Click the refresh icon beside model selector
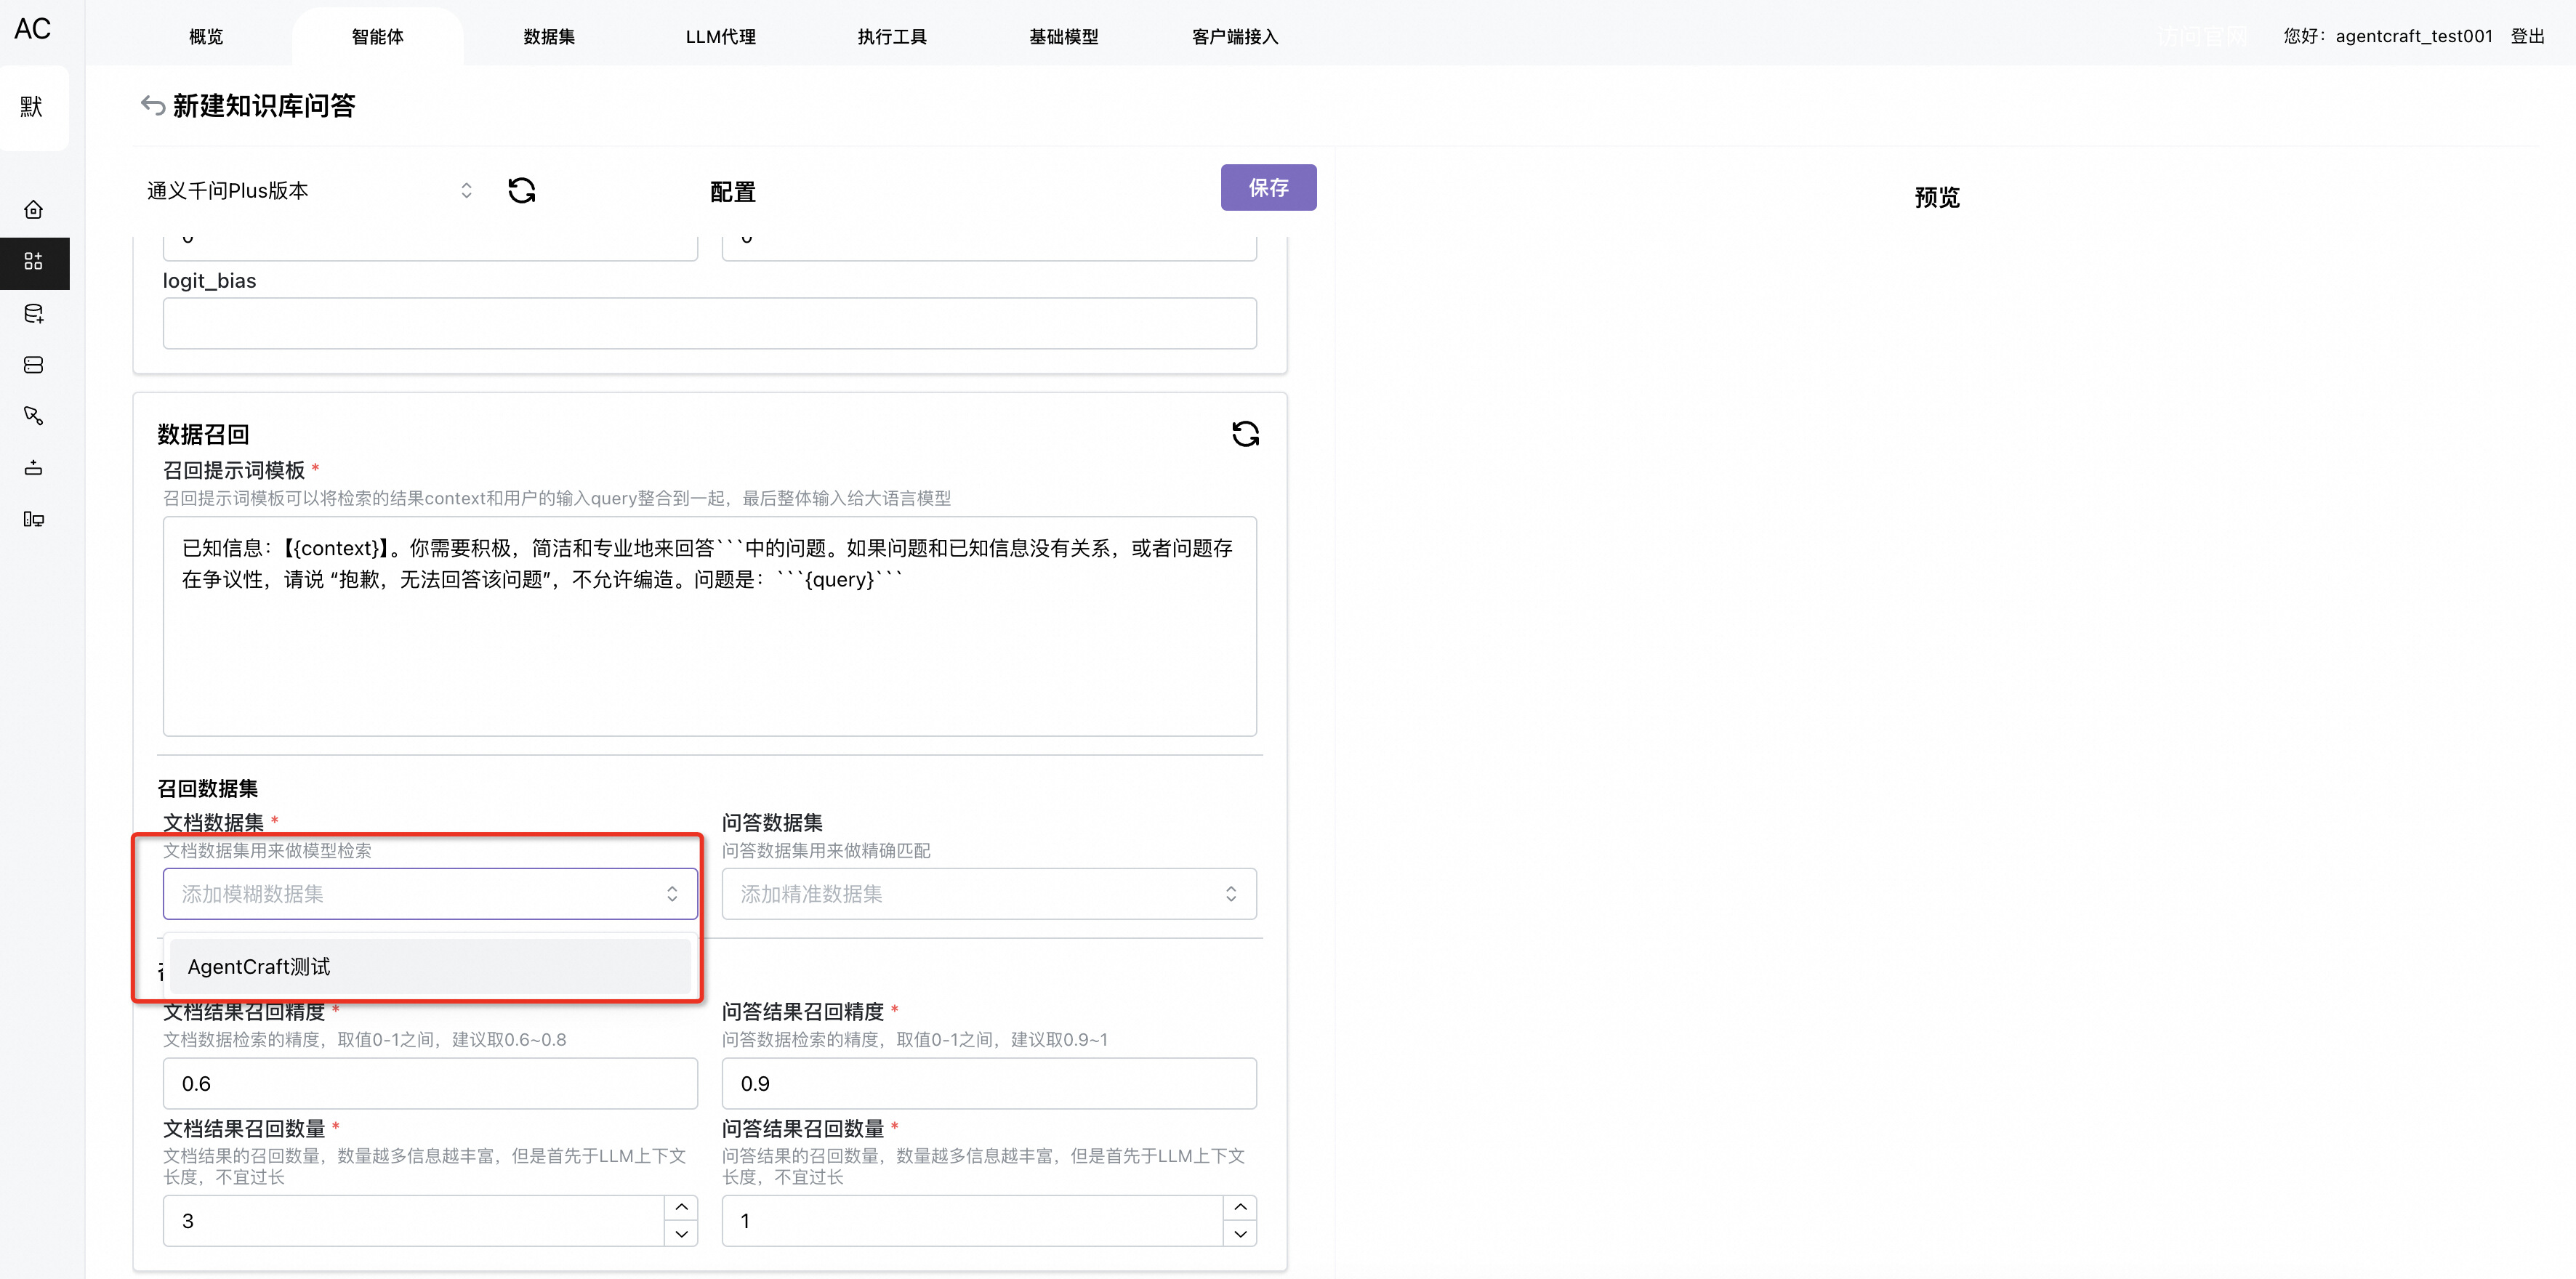The image size is (2576, 1279). 521,190
